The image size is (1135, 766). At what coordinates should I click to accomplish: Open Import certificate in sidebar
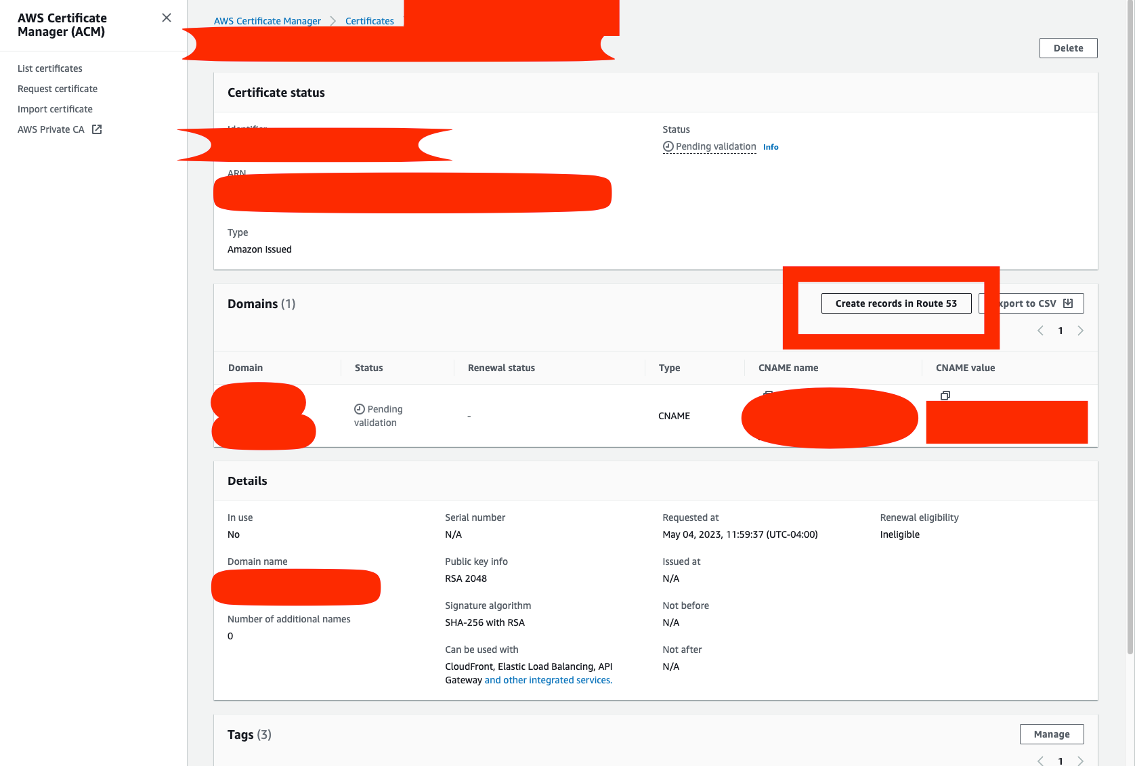click(x=55, y=109)
